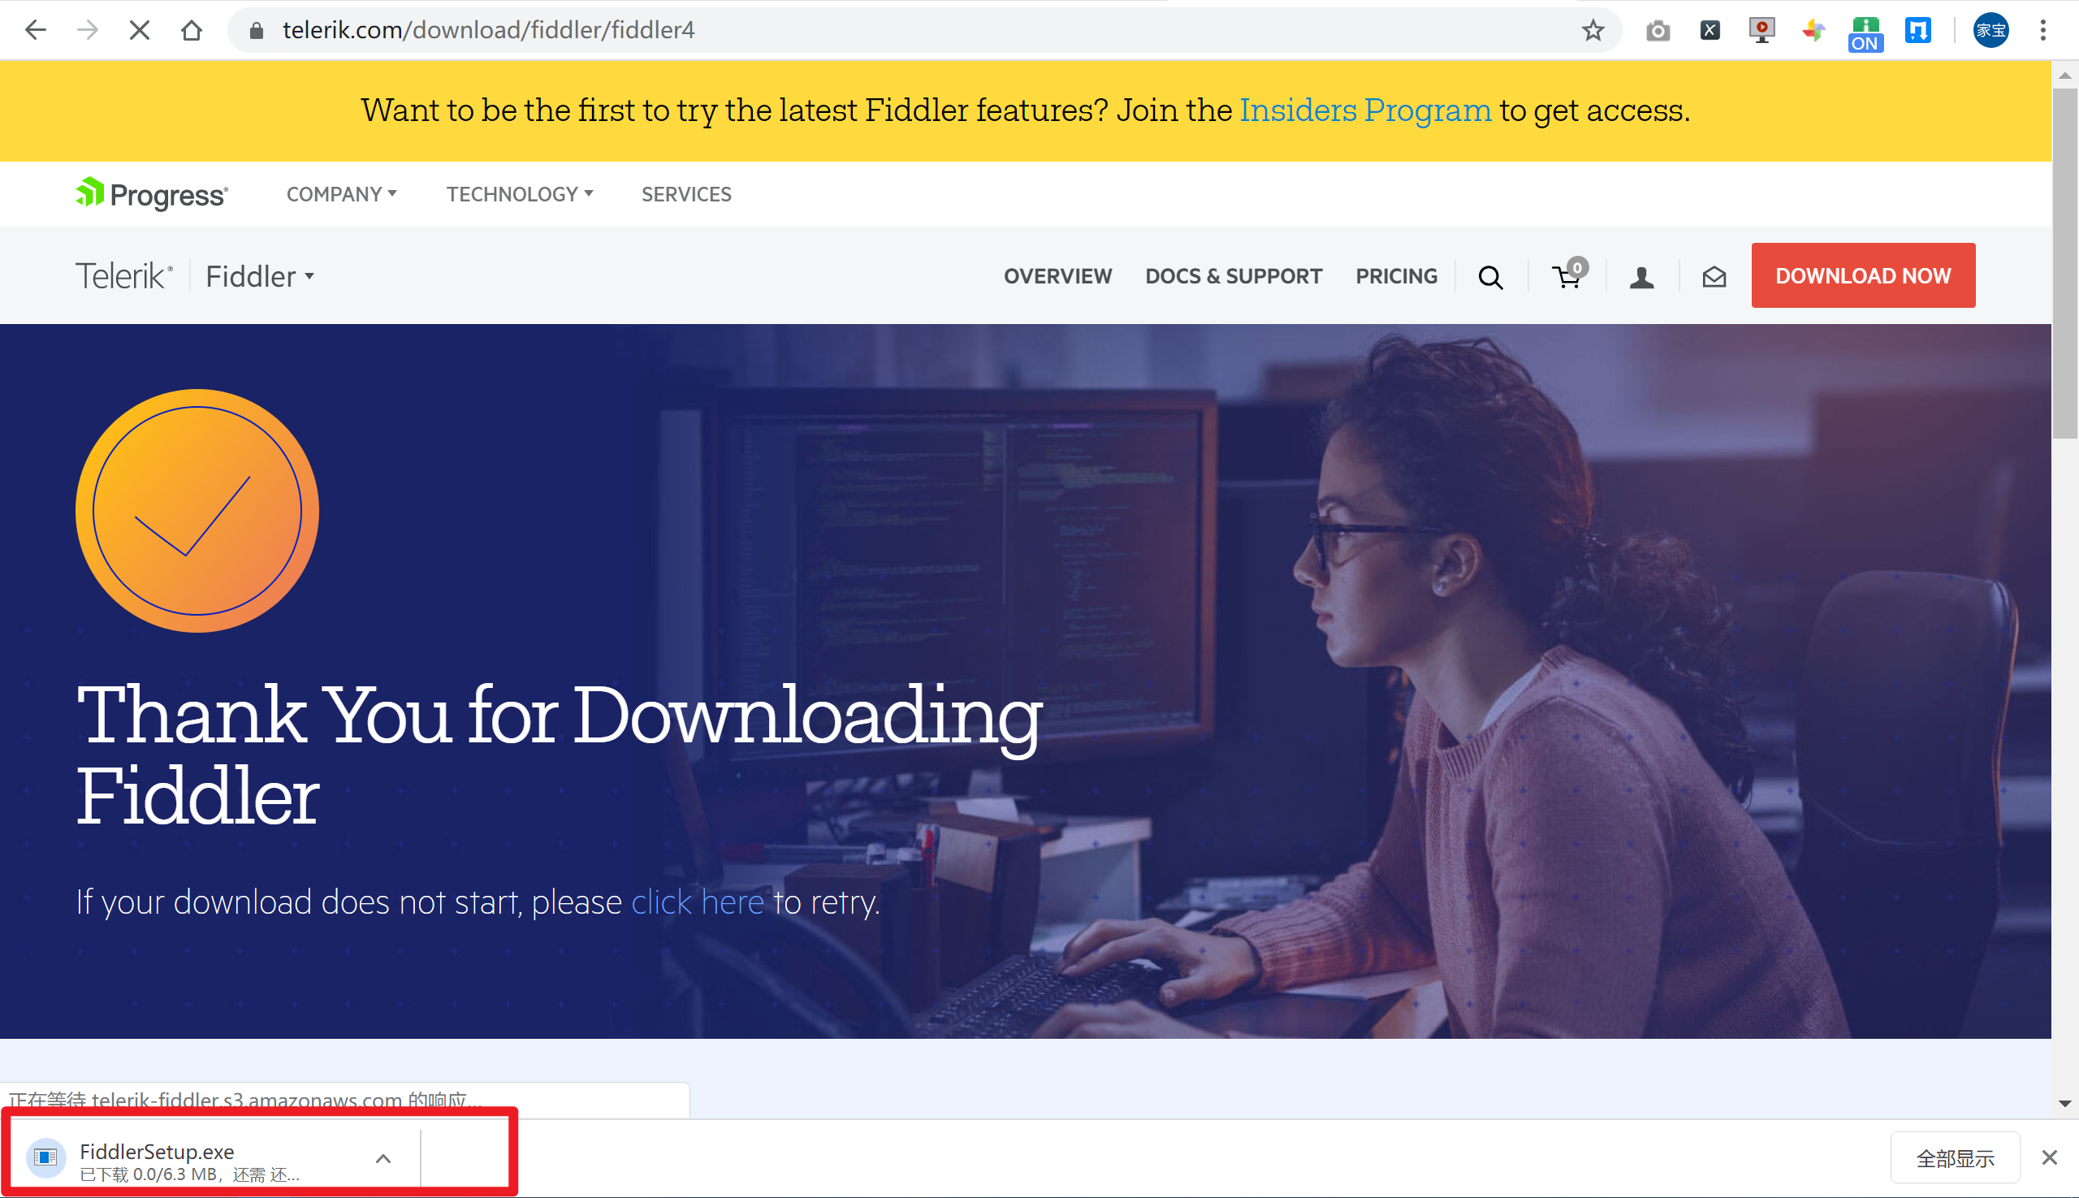Click the DOWNLOAD NOW button
Viewport: 2079px width, 1198px height.
click(x=1863, y=275)
